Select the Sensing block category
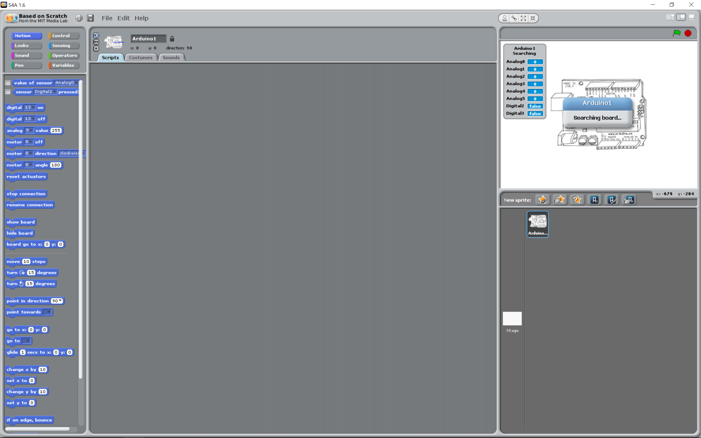Image resolution: width=701 pixels, height=438 pixels. tap(64, 45)
